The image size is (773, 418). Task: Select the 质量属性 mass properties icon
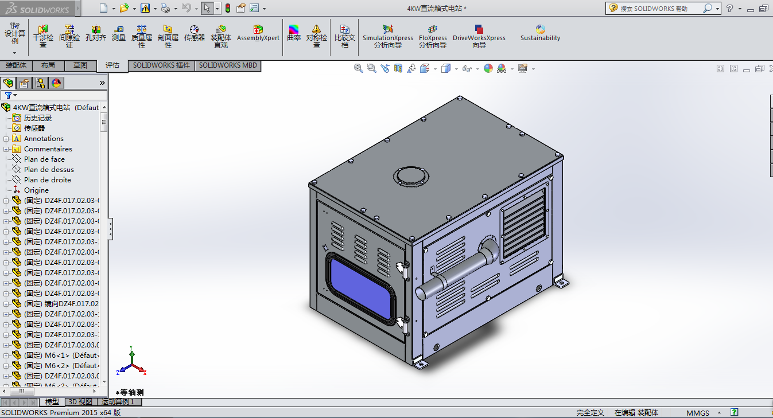click(x=142, y=34)
